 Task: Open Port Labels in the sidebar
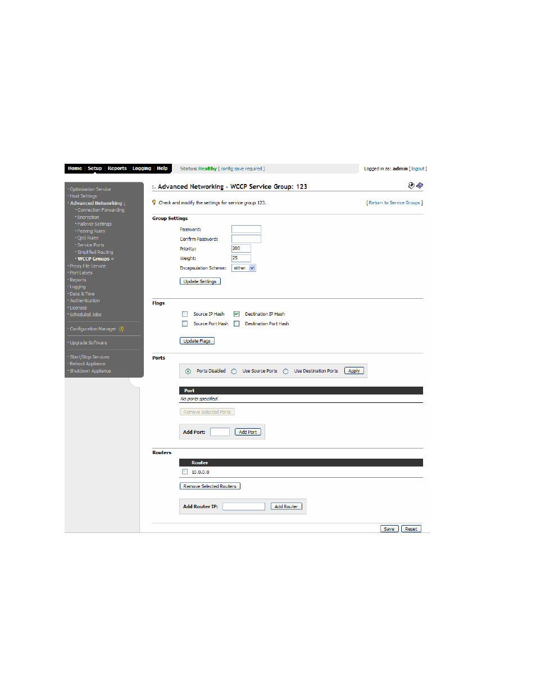tap(81, 273)
